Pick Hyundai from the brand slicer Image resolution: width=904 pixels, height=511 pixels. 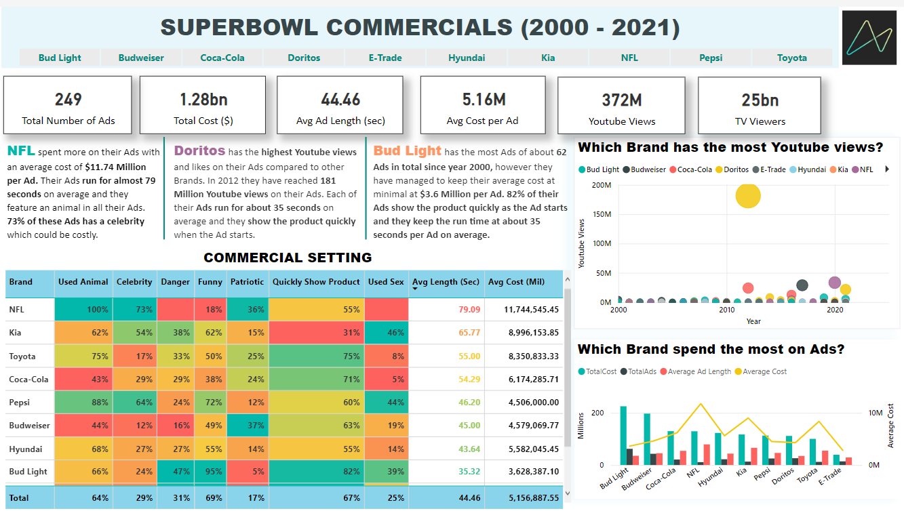point(467,58)
